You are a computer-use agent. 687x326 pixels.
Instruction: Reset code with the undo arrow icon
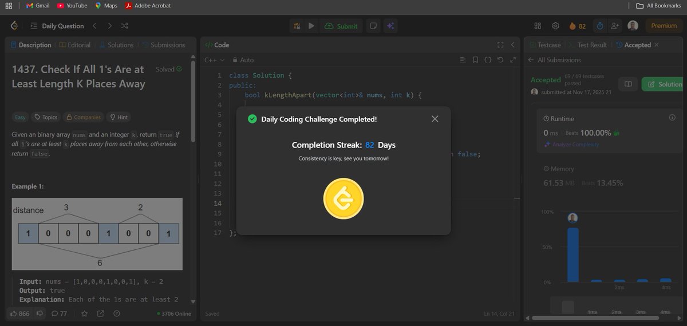click(500, 59)
